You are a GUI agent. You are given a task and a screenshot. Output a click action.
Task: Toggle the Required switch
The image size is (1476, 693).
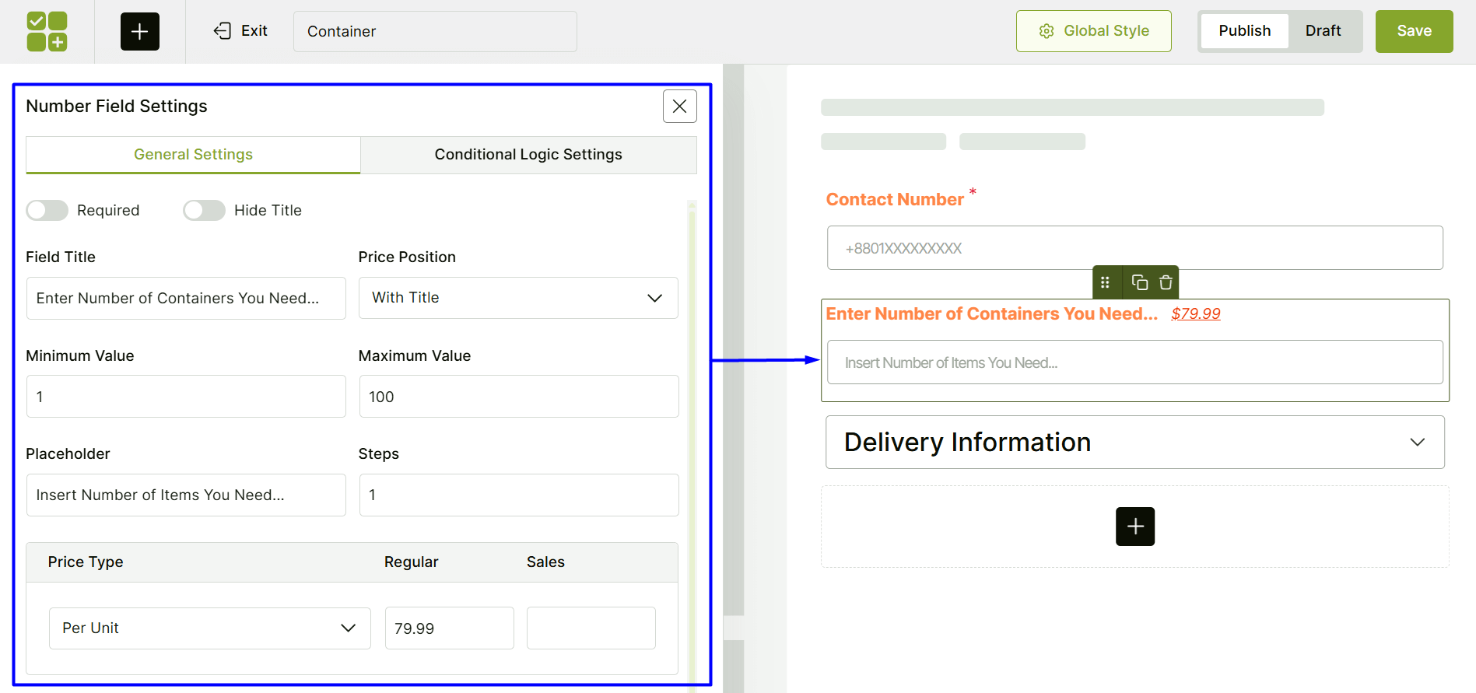(47, 210)
